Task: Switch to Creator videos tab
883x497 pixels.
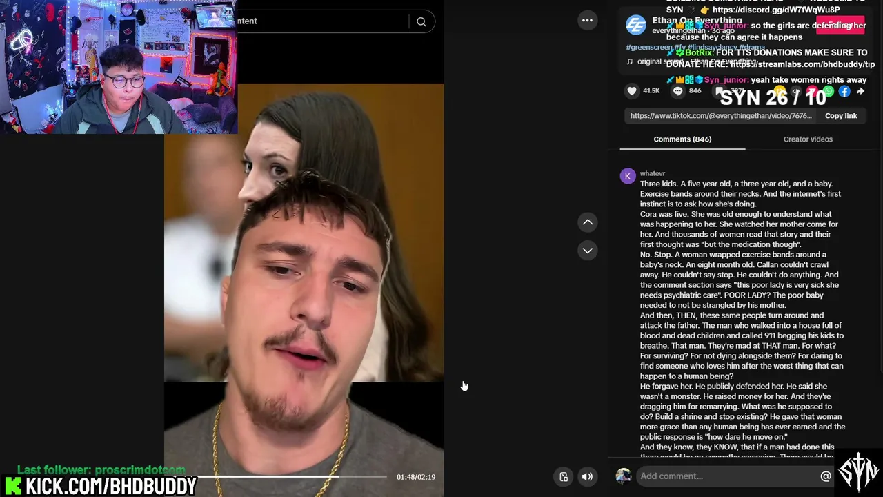Action: click(808, 139)
